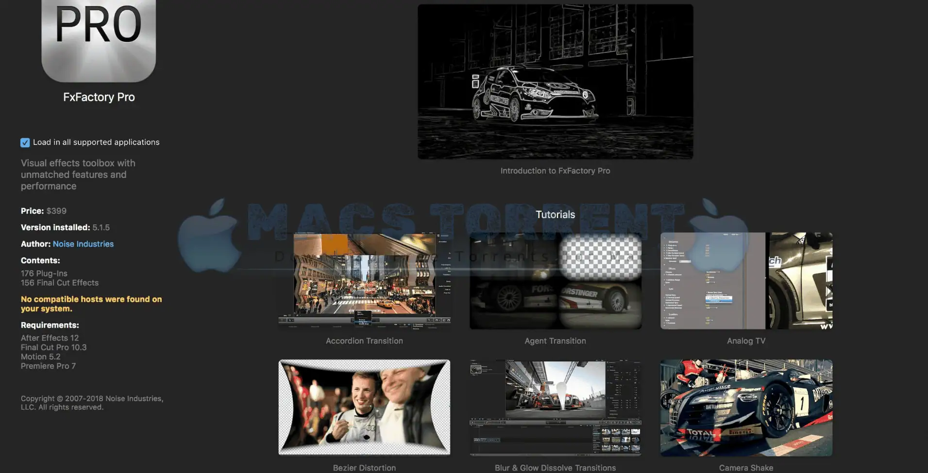Click the Agent Transition caption

(x=555, y=341)
